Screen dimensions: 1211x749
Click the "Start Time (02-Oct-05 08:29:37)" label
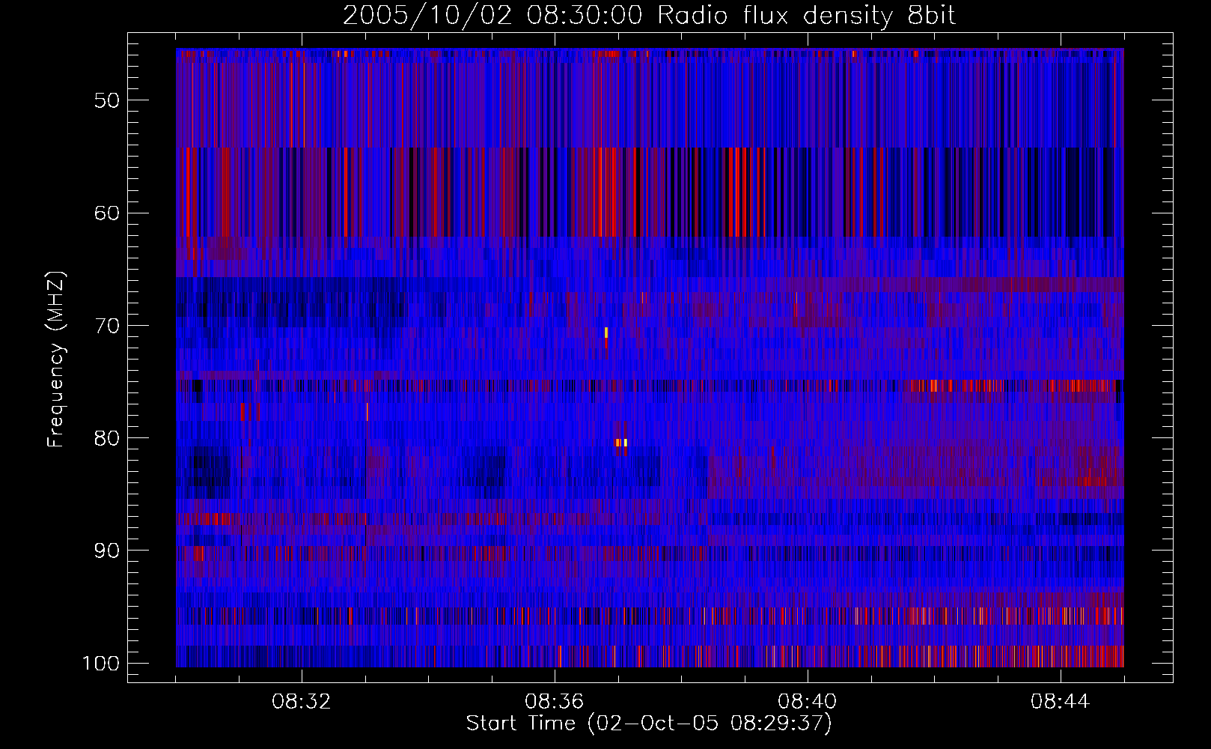pyautogui.click(x=649, y=724)
